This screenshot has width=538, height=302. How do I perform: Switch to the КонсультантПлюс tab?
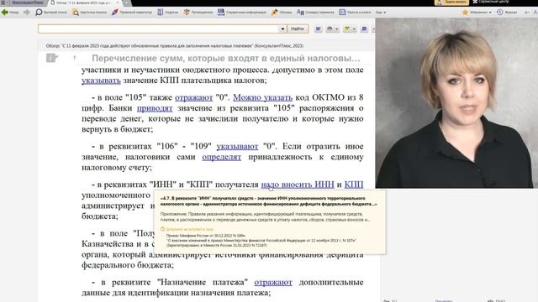(x=28, y=3)
